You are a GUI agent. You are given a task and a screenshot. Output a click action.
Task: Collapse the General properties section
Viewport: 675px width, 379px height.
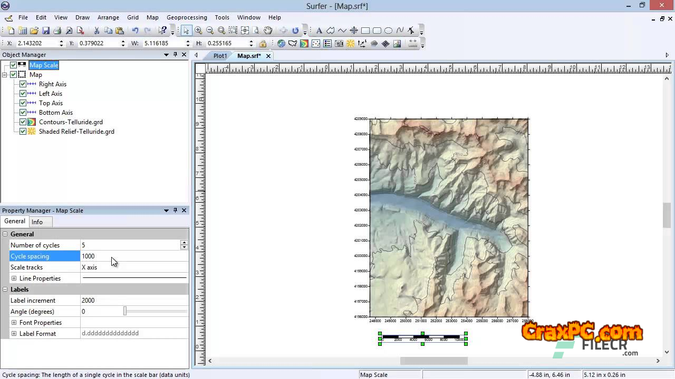click(x=5, y=234)
